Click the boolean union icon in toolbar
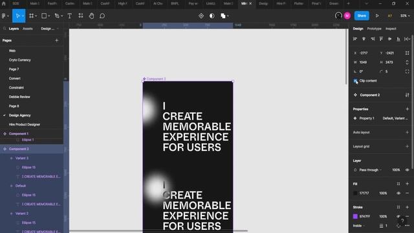 pos(223,16)
